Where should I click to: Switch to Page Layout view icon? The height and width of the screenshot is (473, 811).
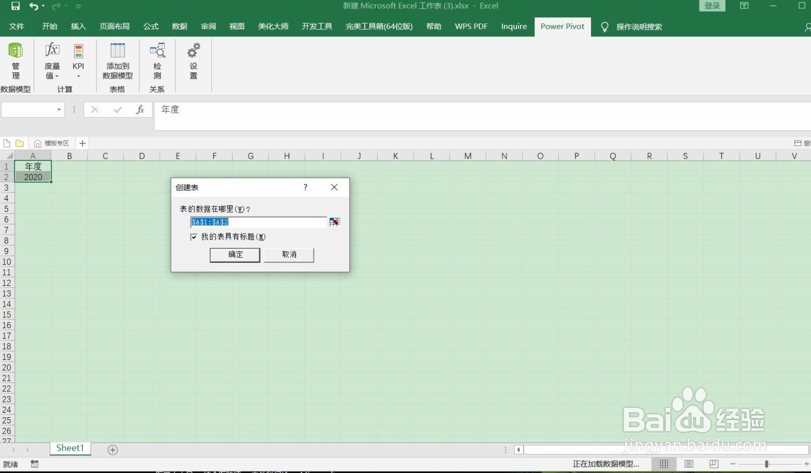coord(689,464)
